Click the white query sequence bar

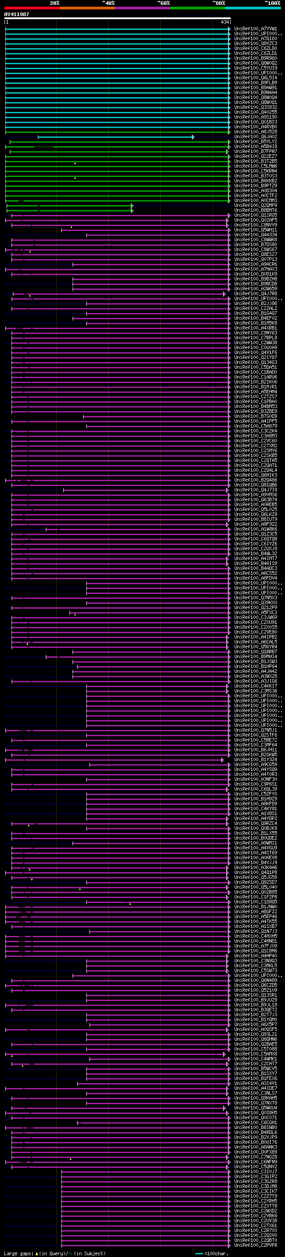118,18
